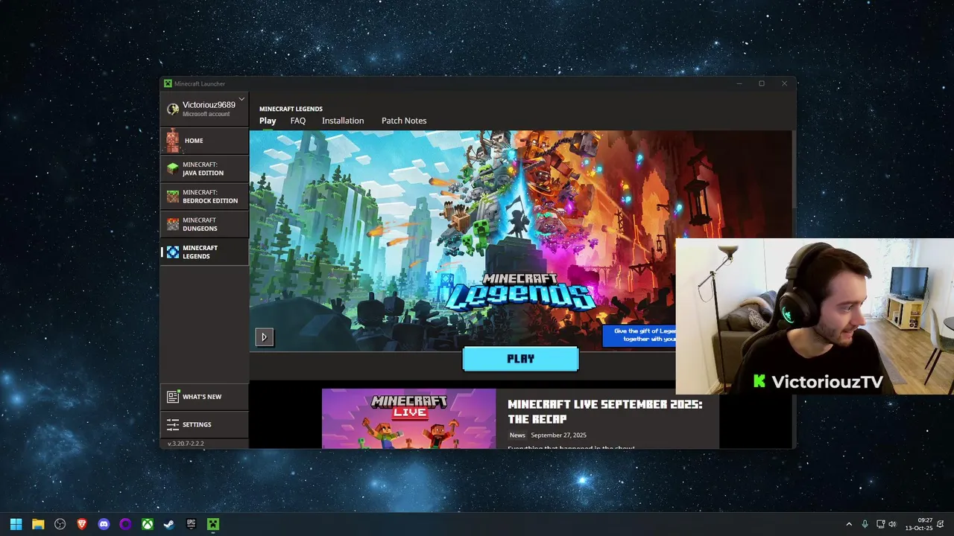Open Minecraft Dungeons in sidebar
Image resolution: width=954 pixels, height=536 pixels.
click(204, 224)
